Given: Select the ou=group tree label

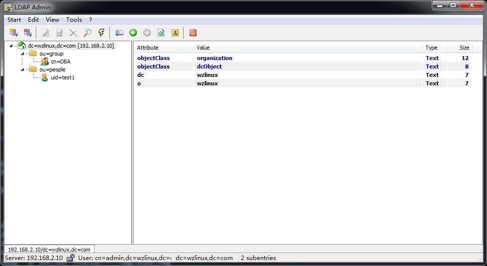Looking at the screenshot, I should 51,54.
